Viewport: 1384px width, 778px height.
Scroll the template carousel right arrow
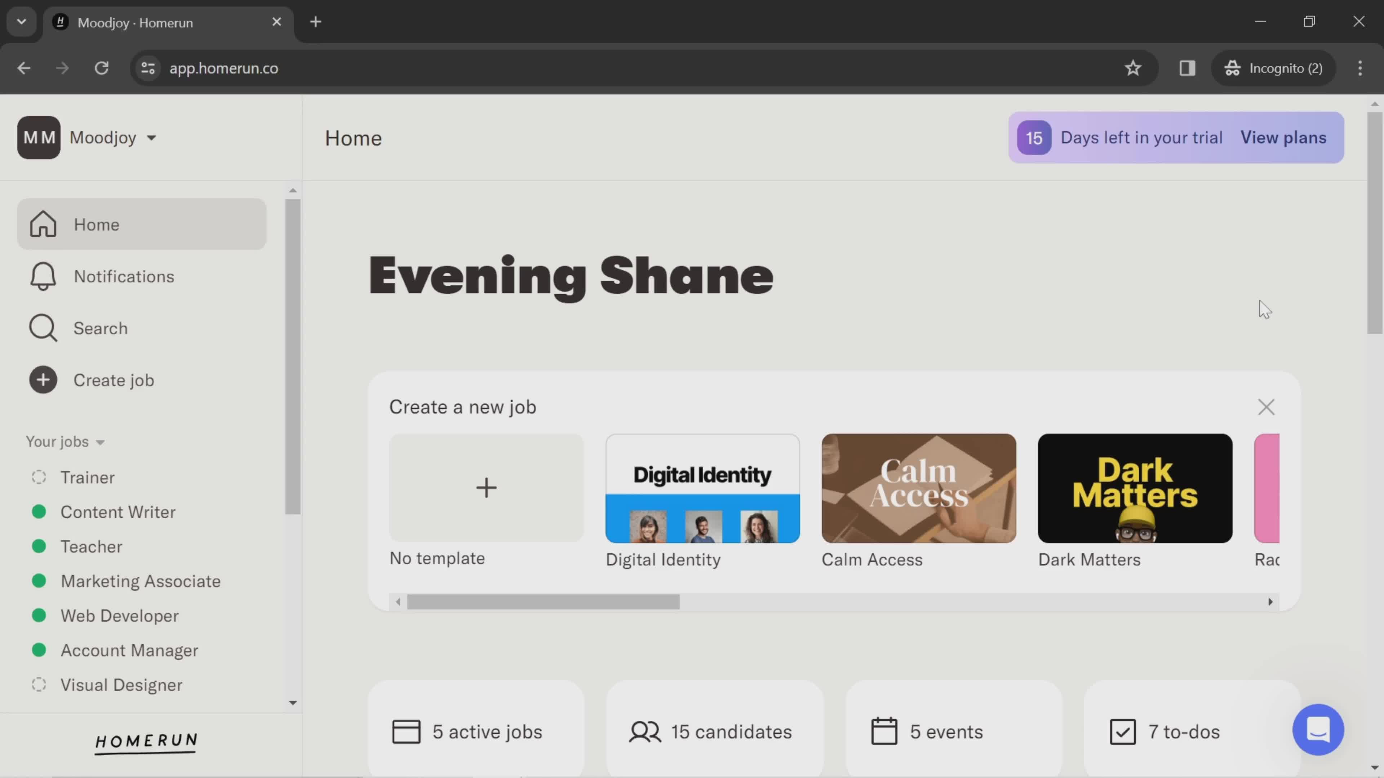coord(1271,600)
